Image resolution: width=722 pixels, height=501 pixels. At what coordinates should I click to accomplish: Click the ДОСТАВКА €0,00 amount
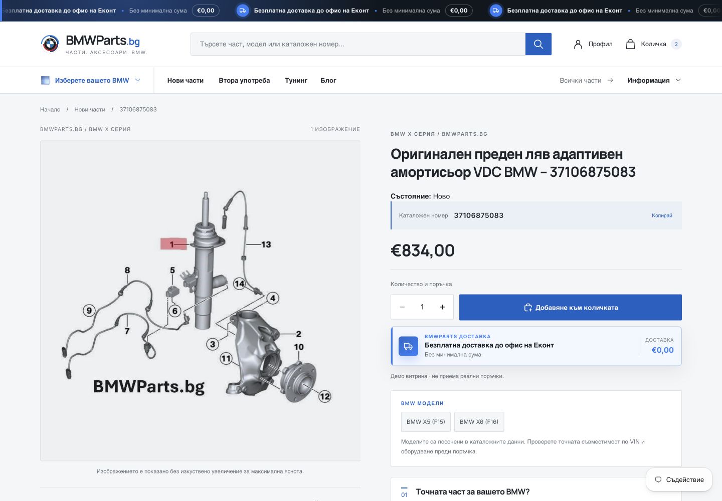click(662, 350)
